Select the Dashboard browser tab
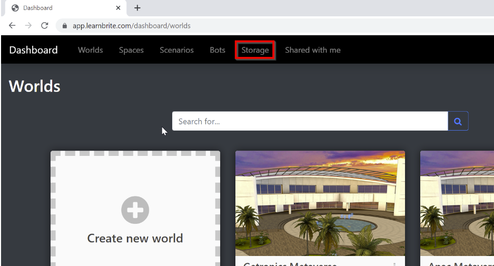 pyautogui.click(x=65, y=8)
